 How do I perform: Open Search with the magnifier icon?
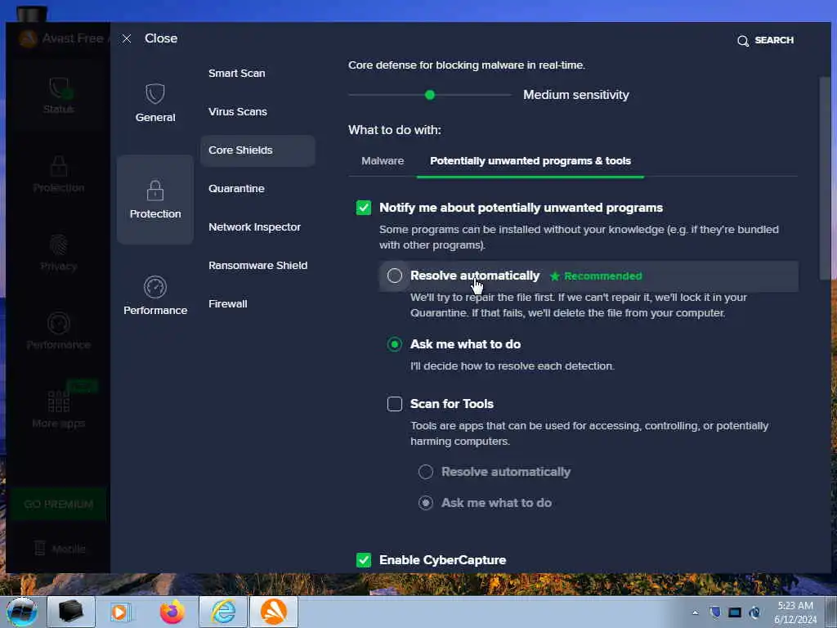click(x=742, y=41)
